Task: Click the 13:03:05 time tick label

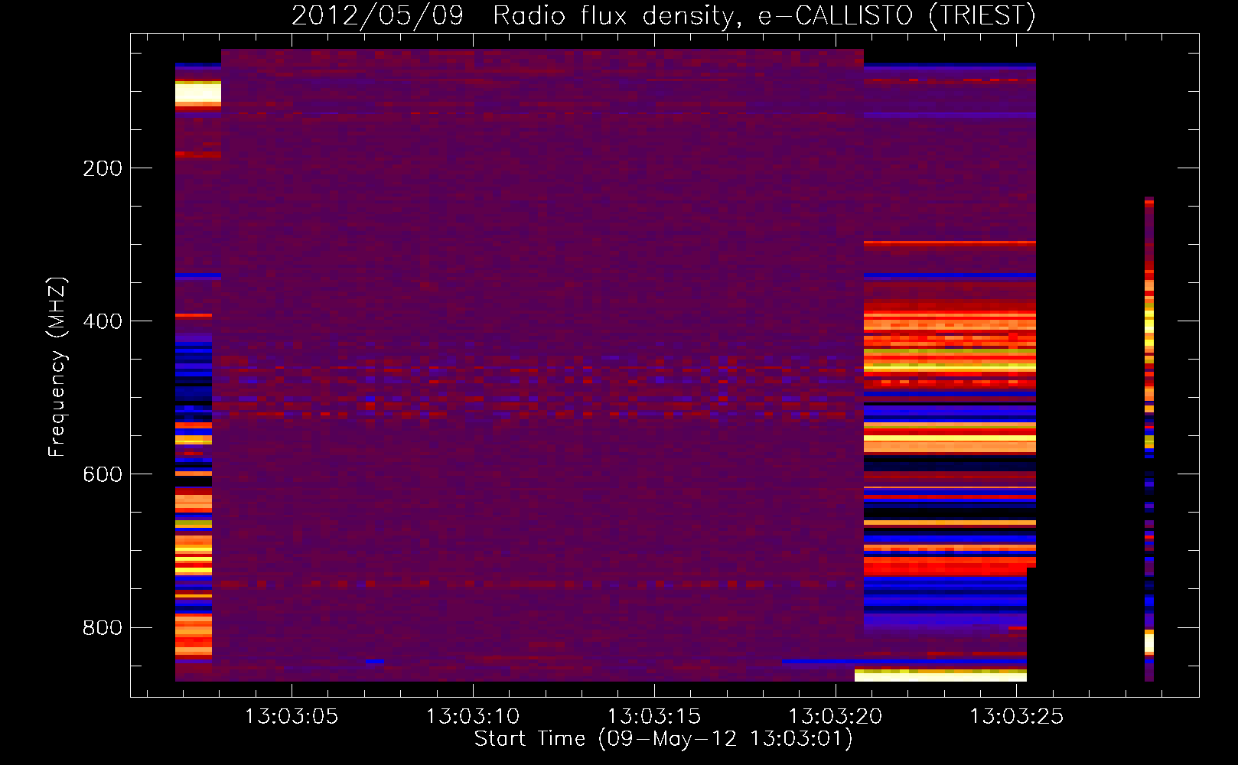Action: [x=291, y=717]
